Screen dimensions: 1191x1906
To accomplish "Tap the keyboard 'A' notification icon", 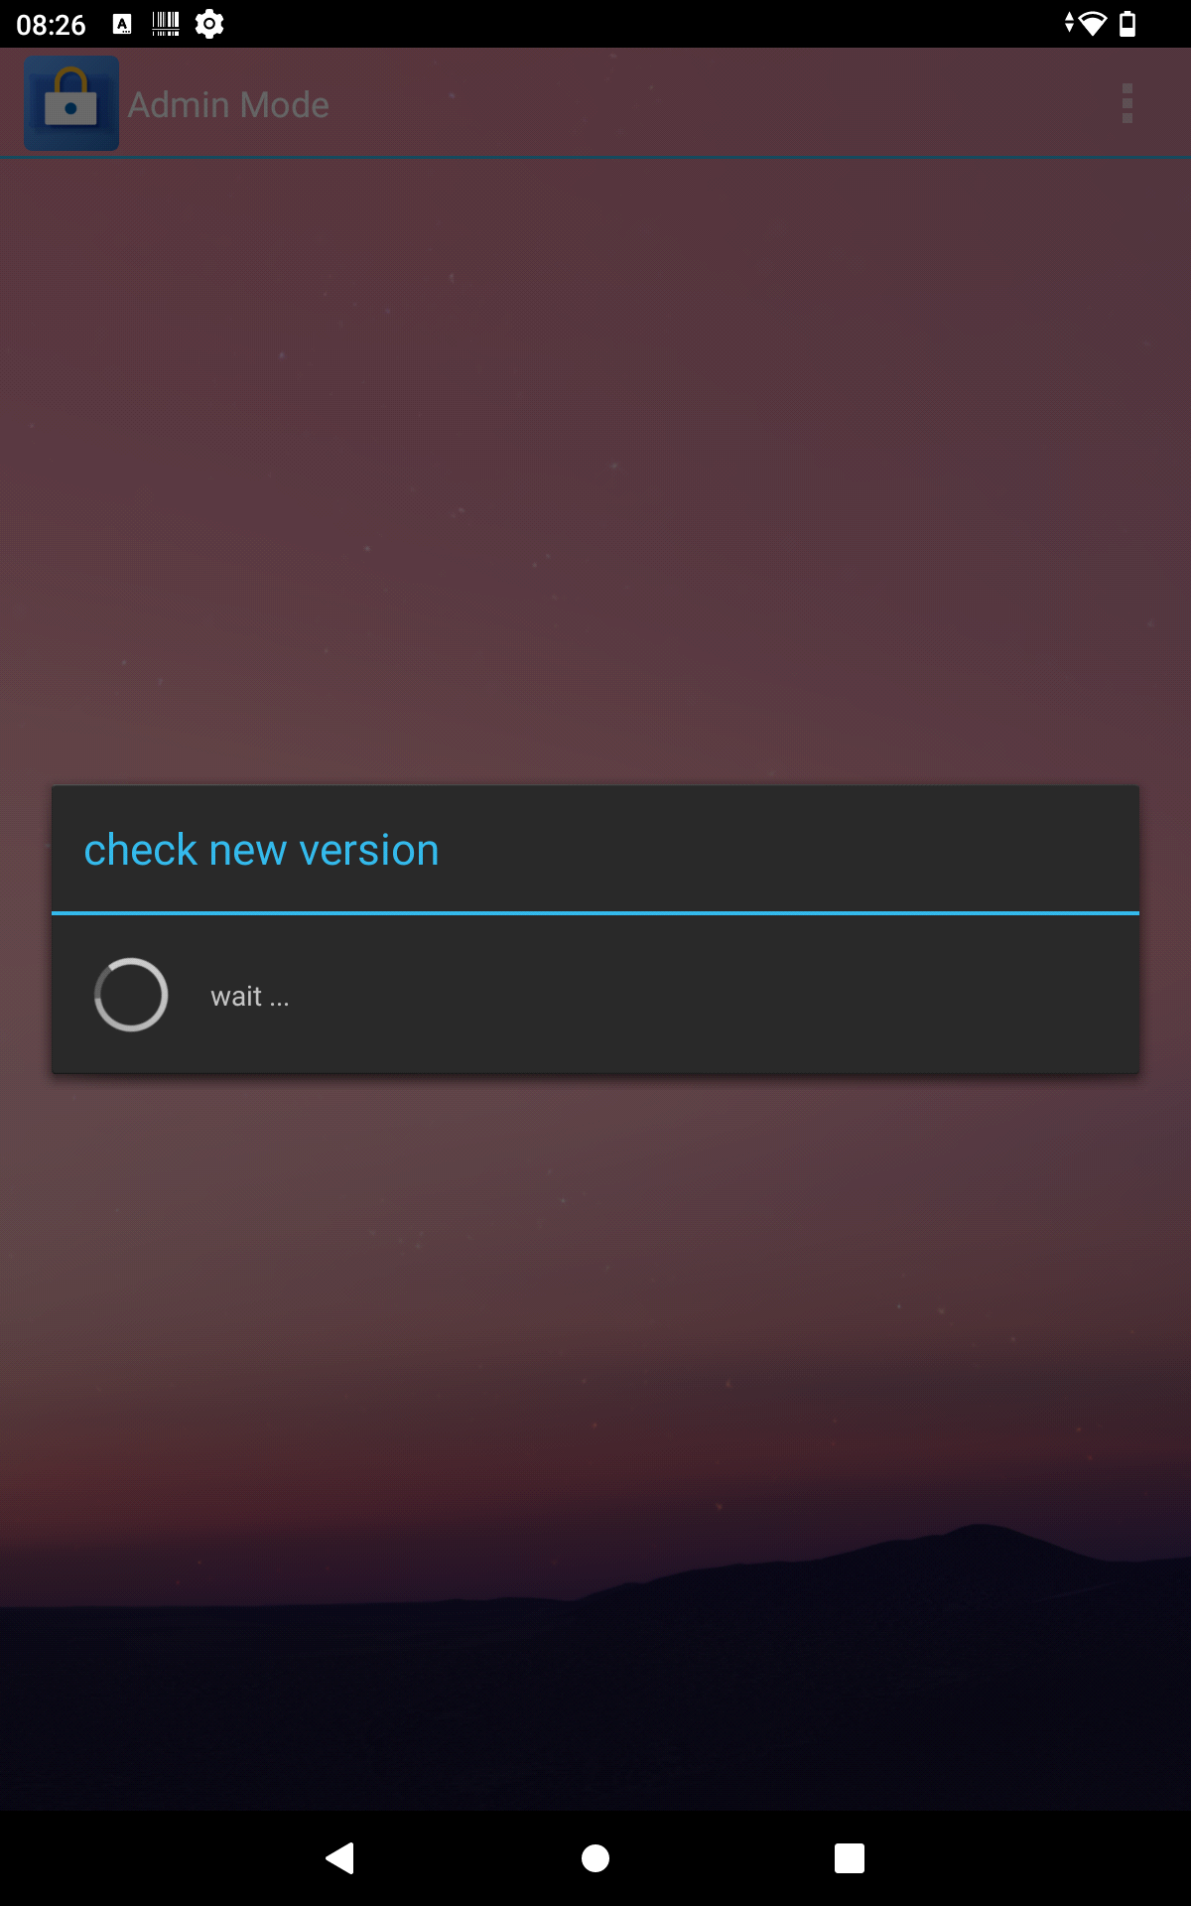I will point(122,24).
